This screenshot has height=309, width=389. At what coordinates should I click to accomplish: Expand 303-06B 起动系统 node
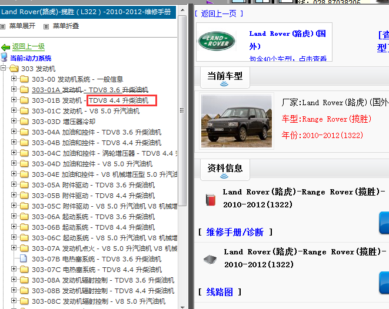pos(14,227)
